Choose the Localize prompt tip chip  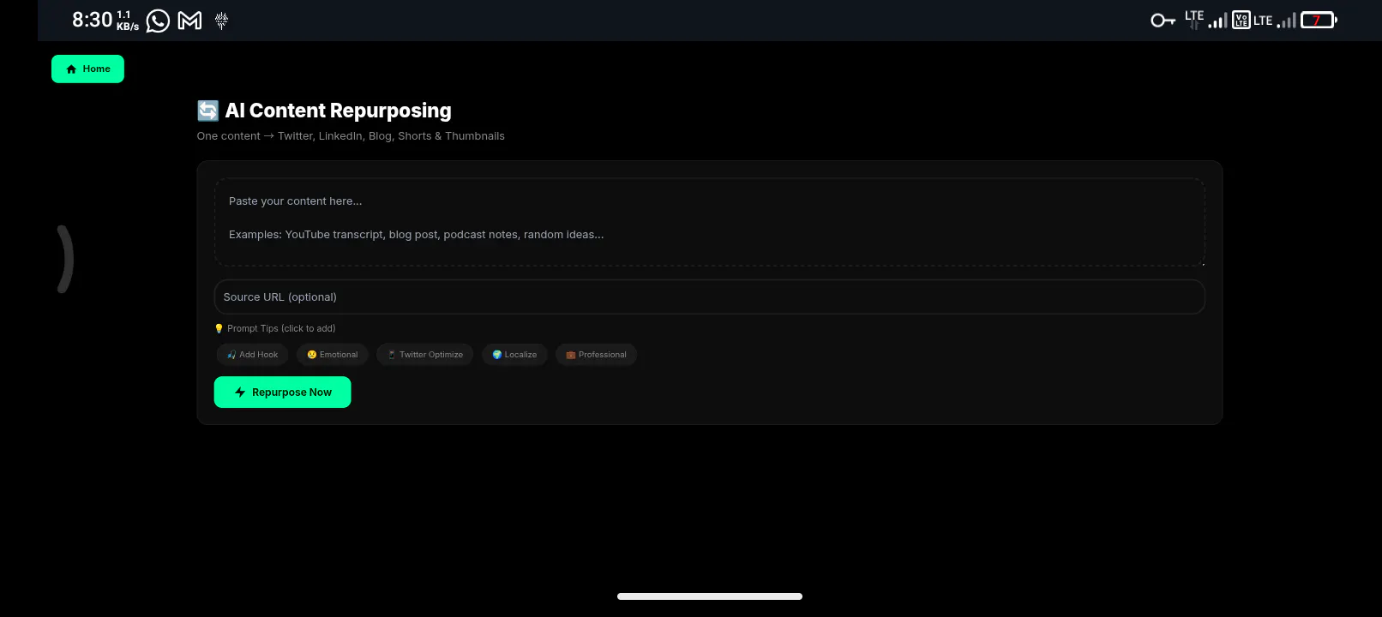pos(514,355)
